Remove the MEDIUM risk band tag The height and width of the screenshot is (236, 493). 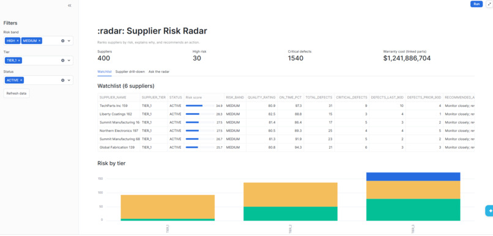pyautogui.click(x=39, y=41)
